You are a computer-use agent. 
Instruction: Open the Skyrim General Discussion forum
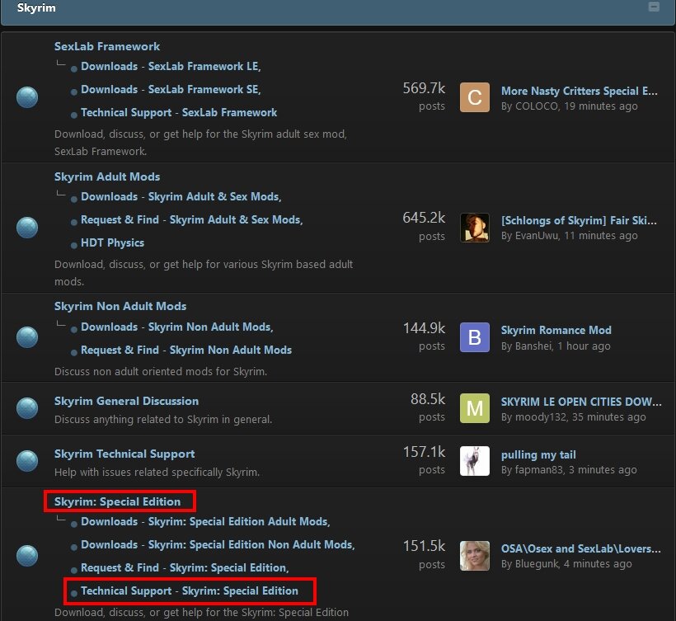(126, 401)
